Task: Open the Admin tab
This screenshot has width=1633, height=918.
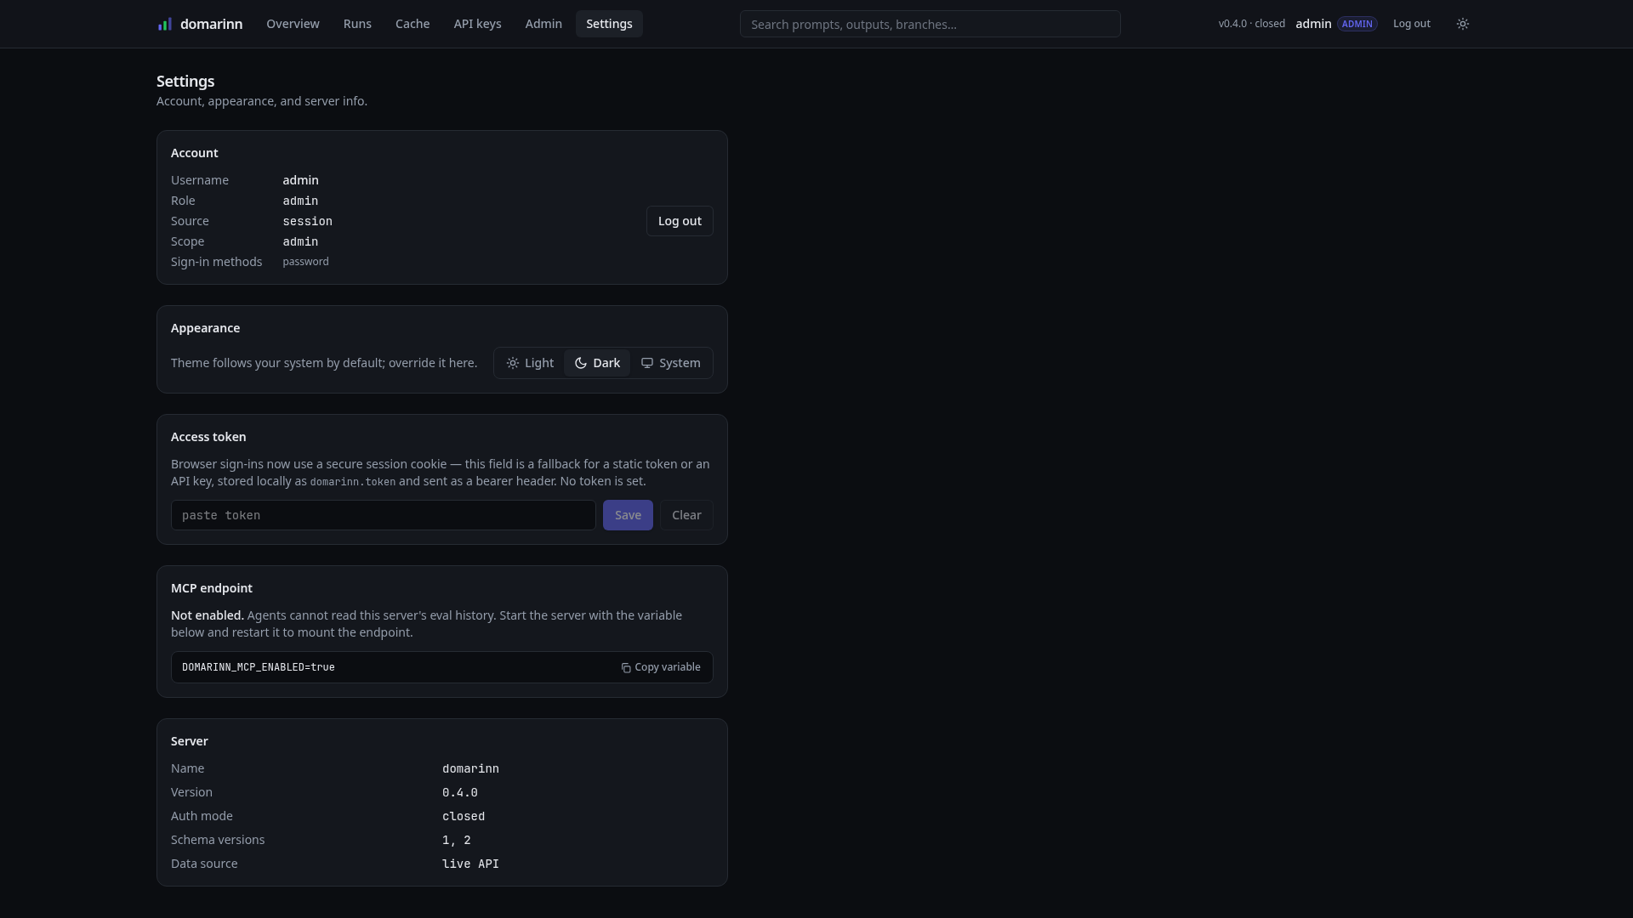Action: tap(543, 24)
